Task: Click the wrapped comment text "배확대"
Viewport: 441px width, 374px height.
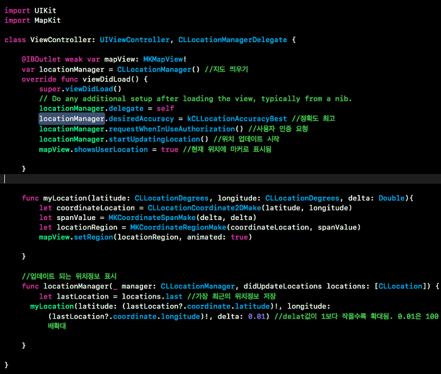Action: pyautogui.click(x=57, y=326)
